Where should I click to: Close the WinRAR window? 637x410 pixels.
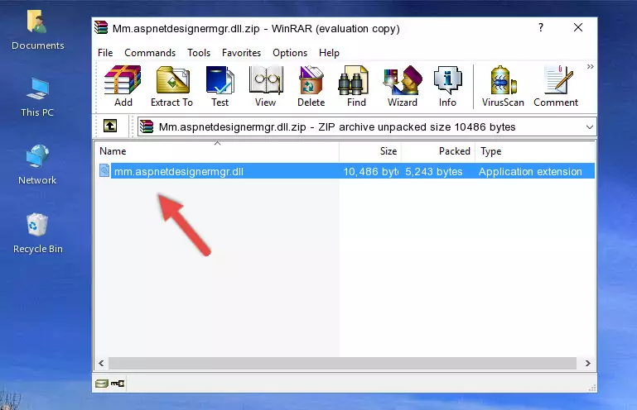[578, 27]
